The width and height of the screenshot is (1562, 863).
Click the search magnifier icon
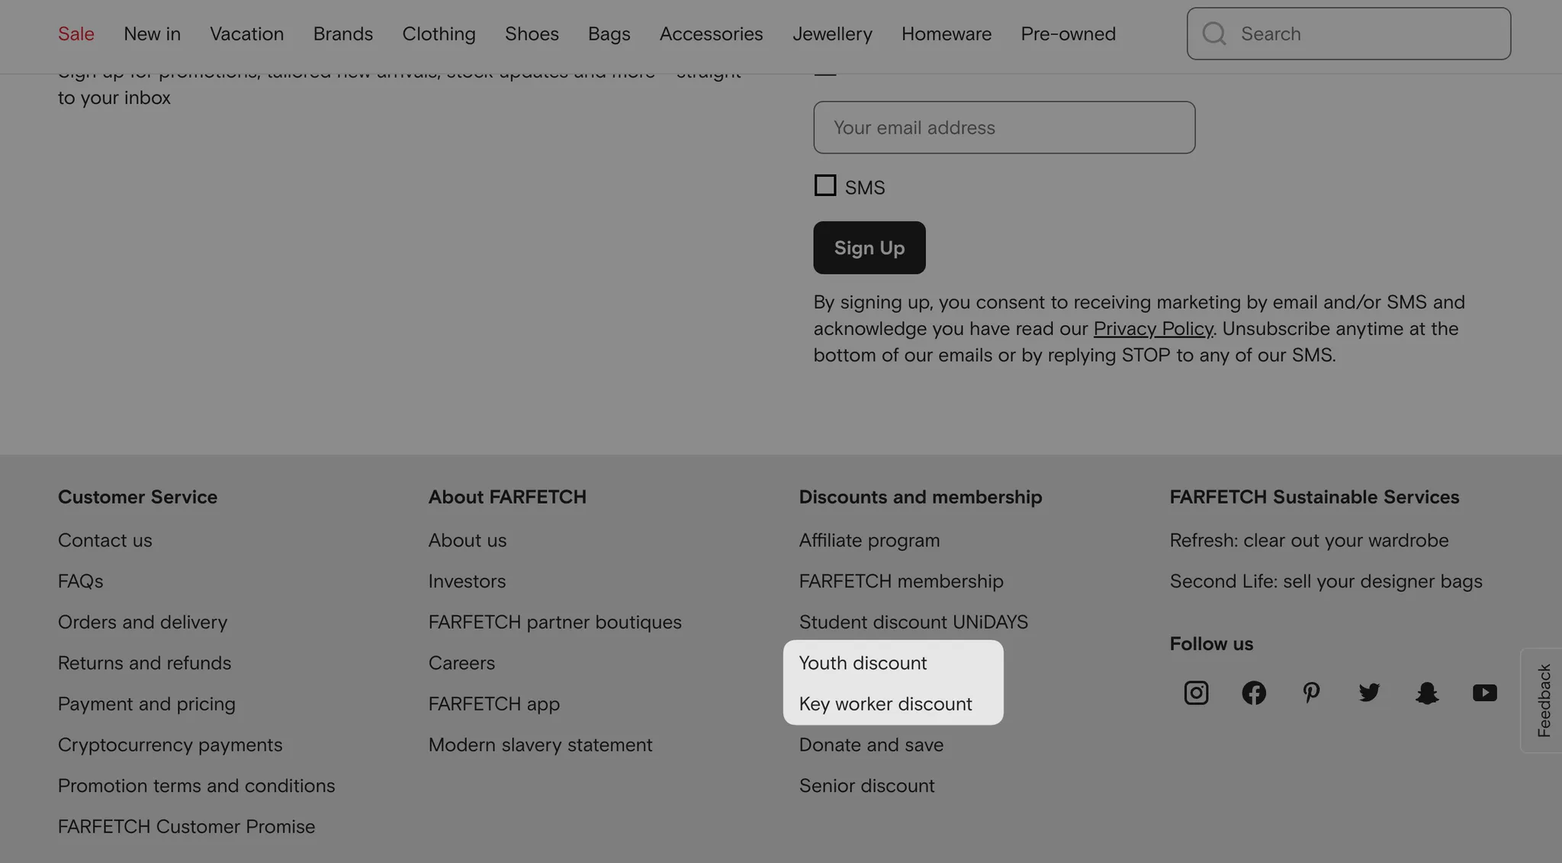tap(1213, 34)
